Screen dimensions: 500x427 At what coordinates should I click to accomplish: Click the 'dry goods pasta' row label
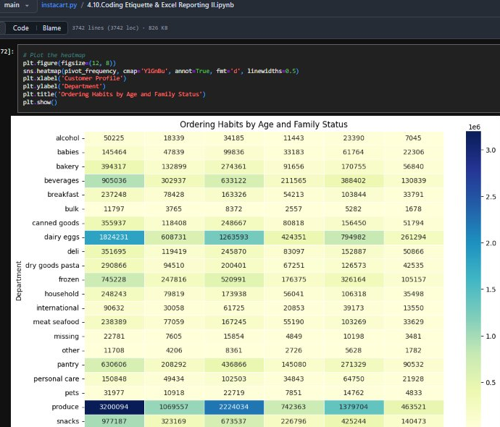(52, 266)
